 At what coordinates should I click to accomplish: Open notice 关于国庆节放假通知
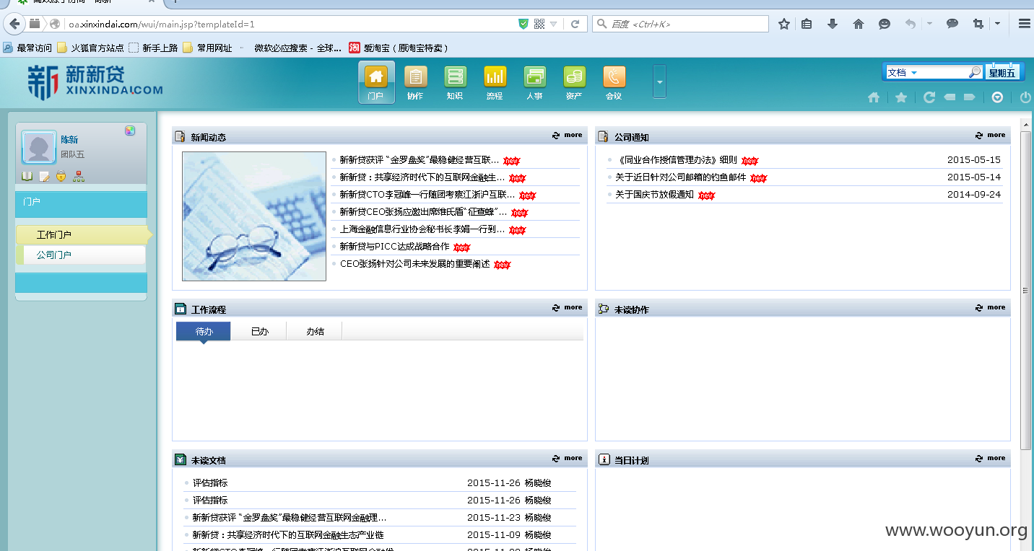[x=654, y=195]
